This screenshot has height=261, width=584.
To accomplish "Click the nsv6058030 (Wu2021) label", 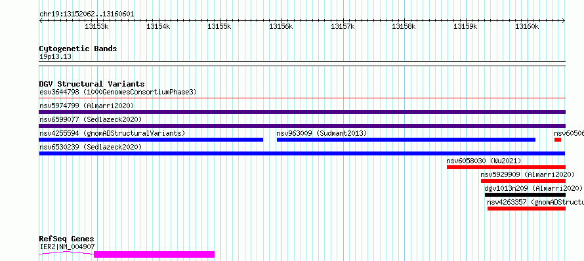I will click(484, 161).
